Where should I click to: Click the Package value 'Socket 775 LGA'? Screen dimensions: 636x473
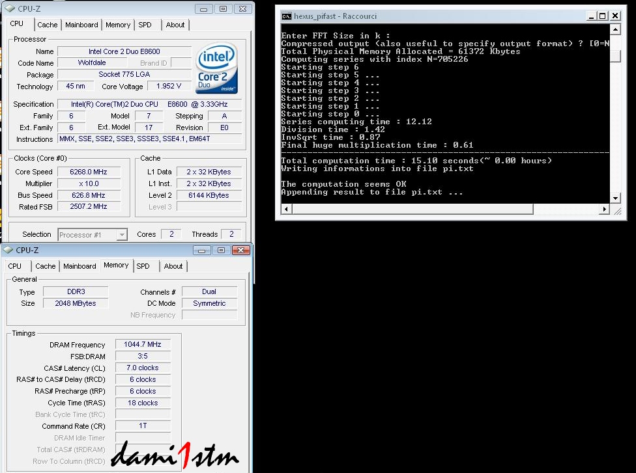pos(124,75)
